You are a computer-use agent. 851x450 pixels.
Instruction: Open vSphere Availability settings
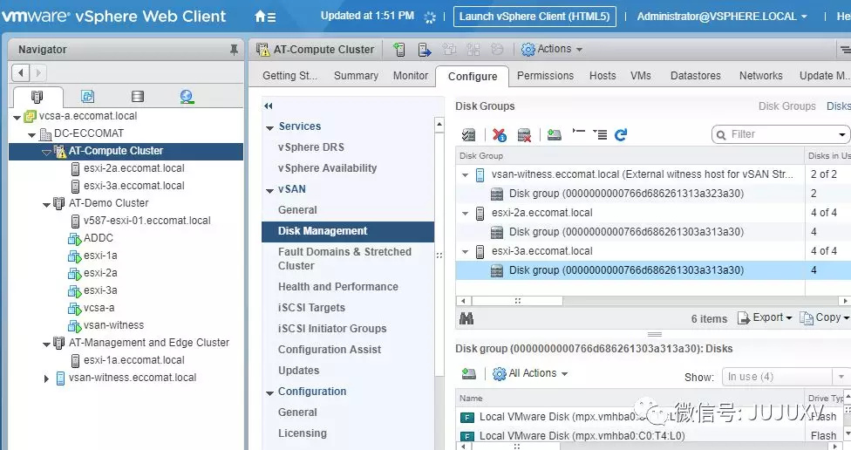click(327, 168)
